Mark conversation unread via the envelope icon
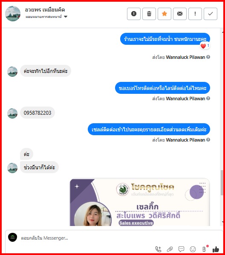The height and width of the screenshot is (255, 225). pyautogui.click(x=180, y=14)
